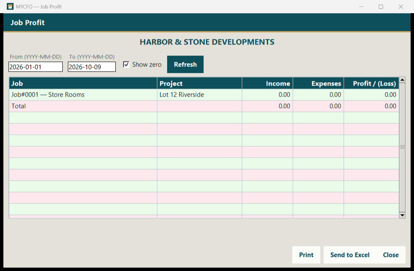Click the vertical scrollbar thumb
This screenshot has width=414, height=271.
click(x=402, y=147)
